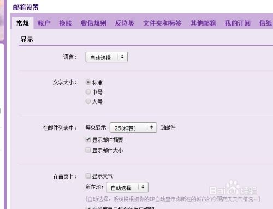273x209 pixels.
Task: Enable the 显示邮件大小 checkbox
Action: point(88,150)
